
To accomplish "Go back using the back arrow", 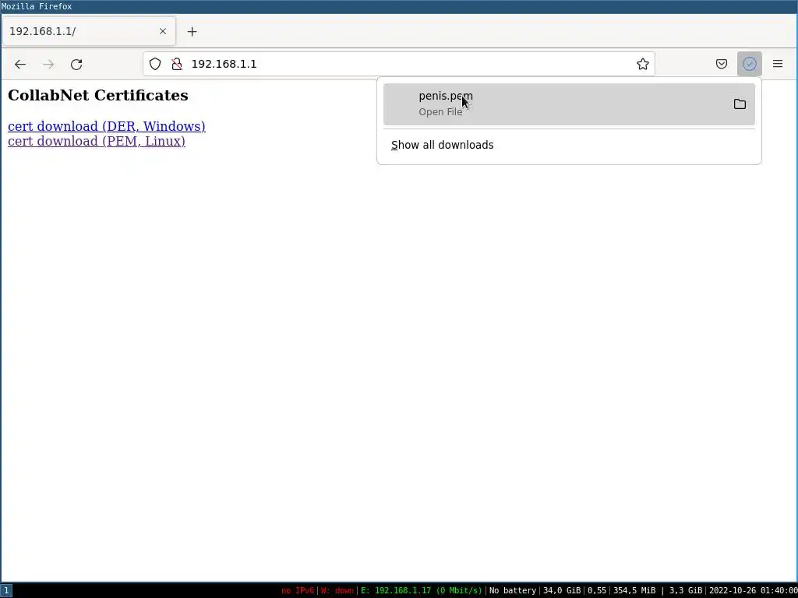I will tap(20, 64).
